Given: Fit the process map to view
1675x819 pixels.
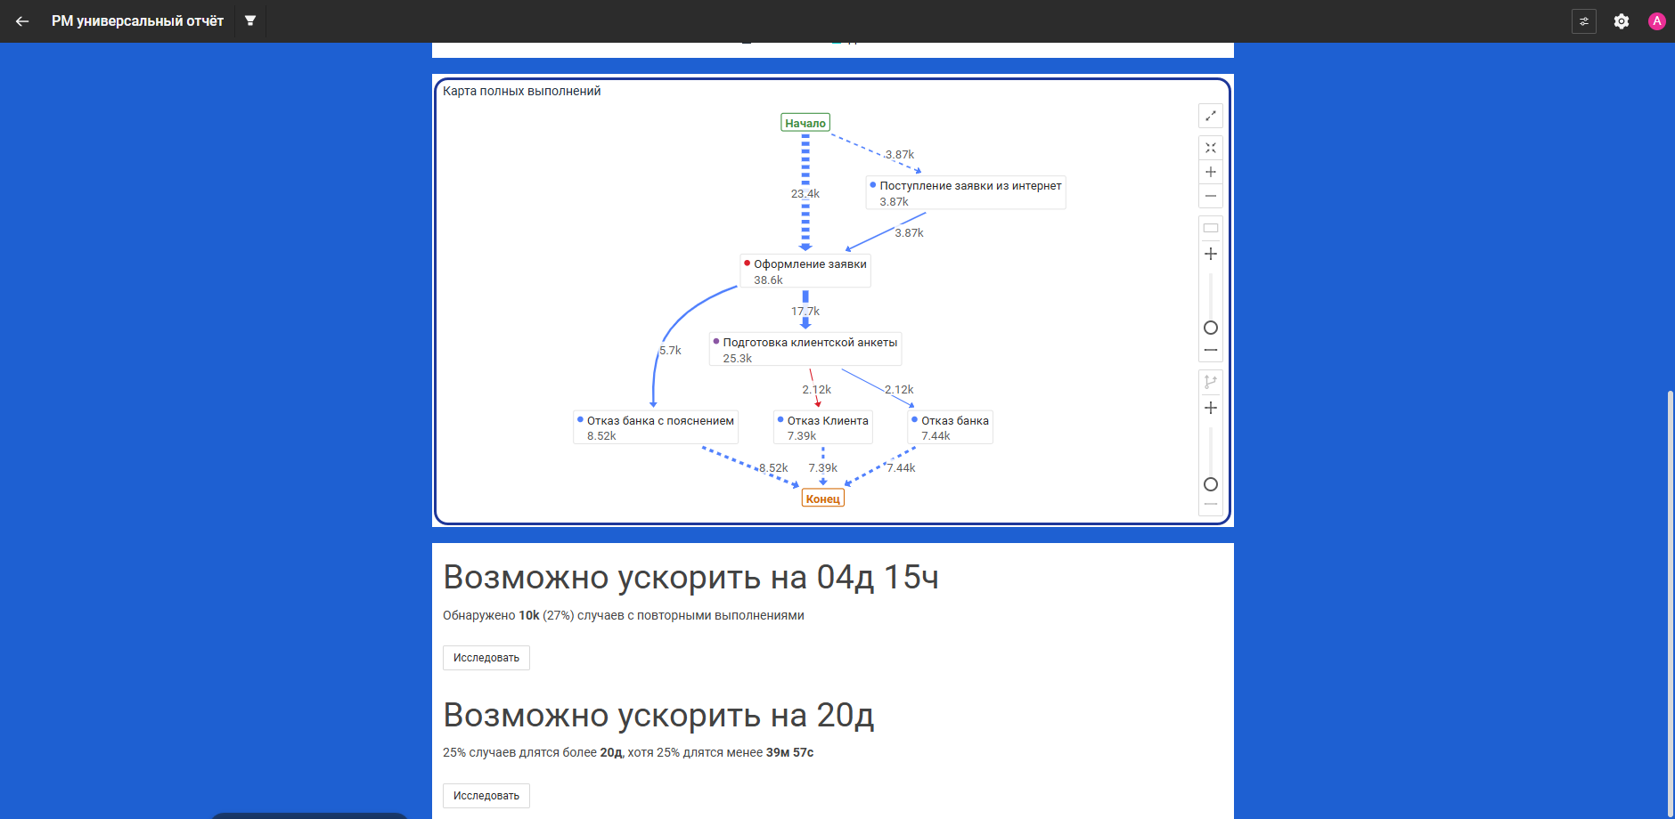Looking at the screenshot, I should point(1211,148).
